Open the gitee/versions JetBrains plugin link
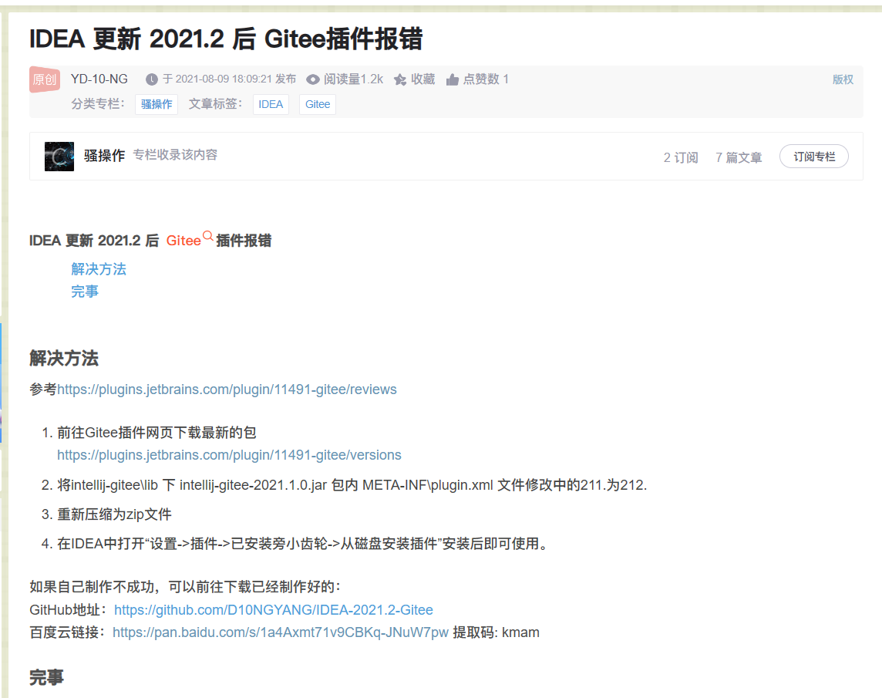This screenshot has height=698, width=882. click(x=229, y=455)
